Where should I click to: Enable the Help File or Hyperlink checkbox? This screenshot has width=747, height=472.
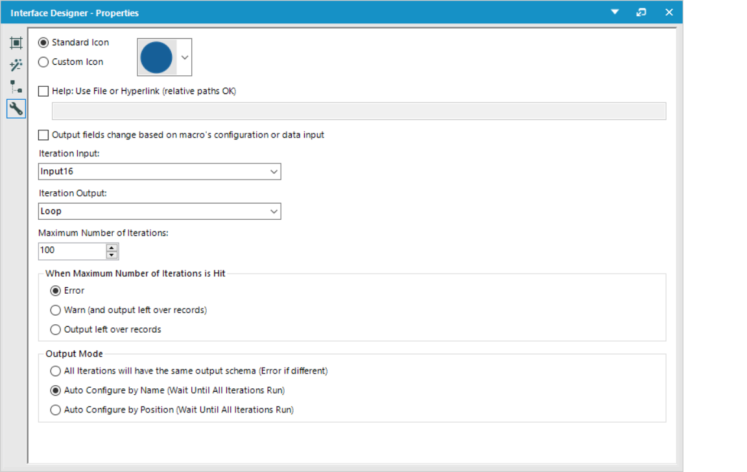coord(43,91)
